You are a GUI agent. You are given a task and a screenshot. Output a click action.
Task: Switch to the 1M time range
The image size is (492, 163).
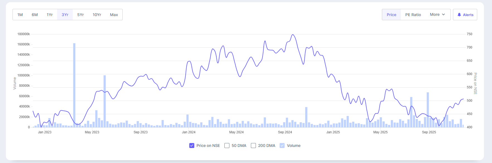(20, 15)
